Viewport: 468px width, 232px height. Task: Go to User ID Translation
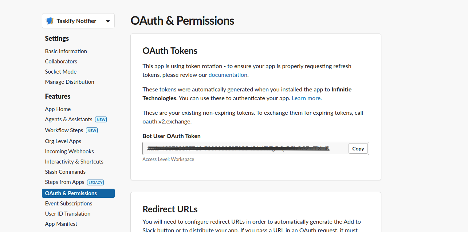click(x=68, y=214)
